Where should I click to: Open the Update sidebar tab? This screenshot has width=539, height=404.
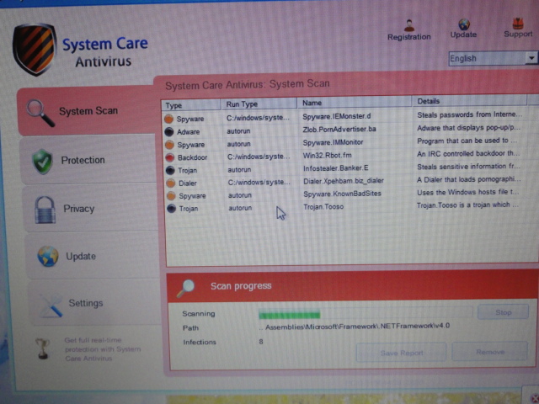pos(93,256)
